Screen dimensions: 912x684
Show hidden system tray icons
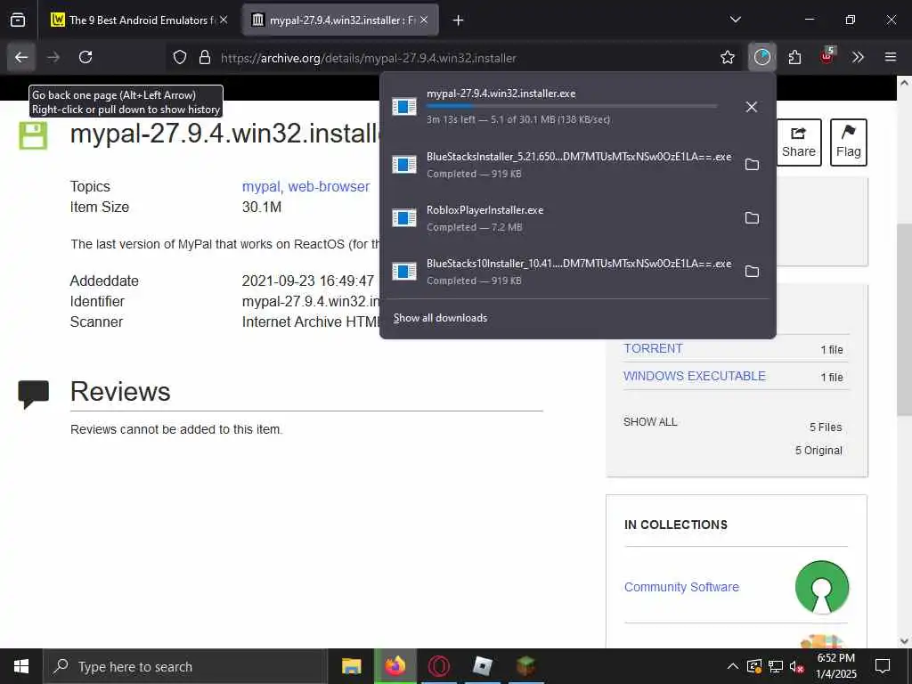[733, 666]
